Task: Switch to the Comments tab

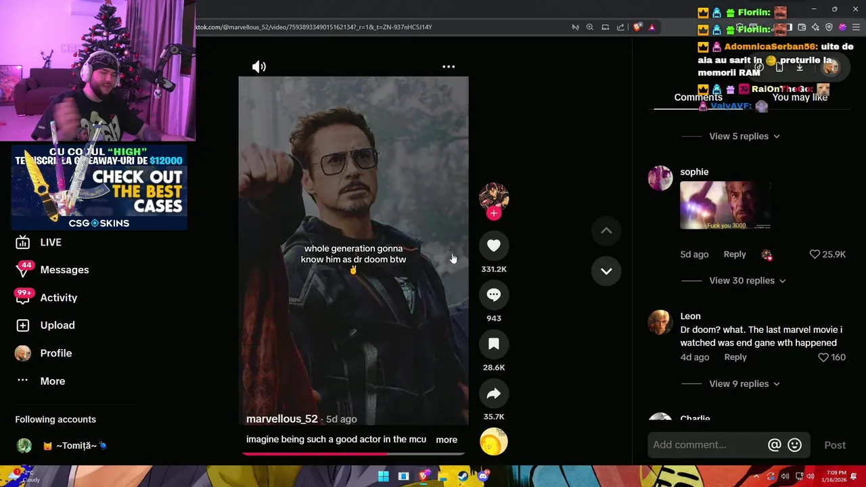Action: pyautogui.click(x=698, y=97)
